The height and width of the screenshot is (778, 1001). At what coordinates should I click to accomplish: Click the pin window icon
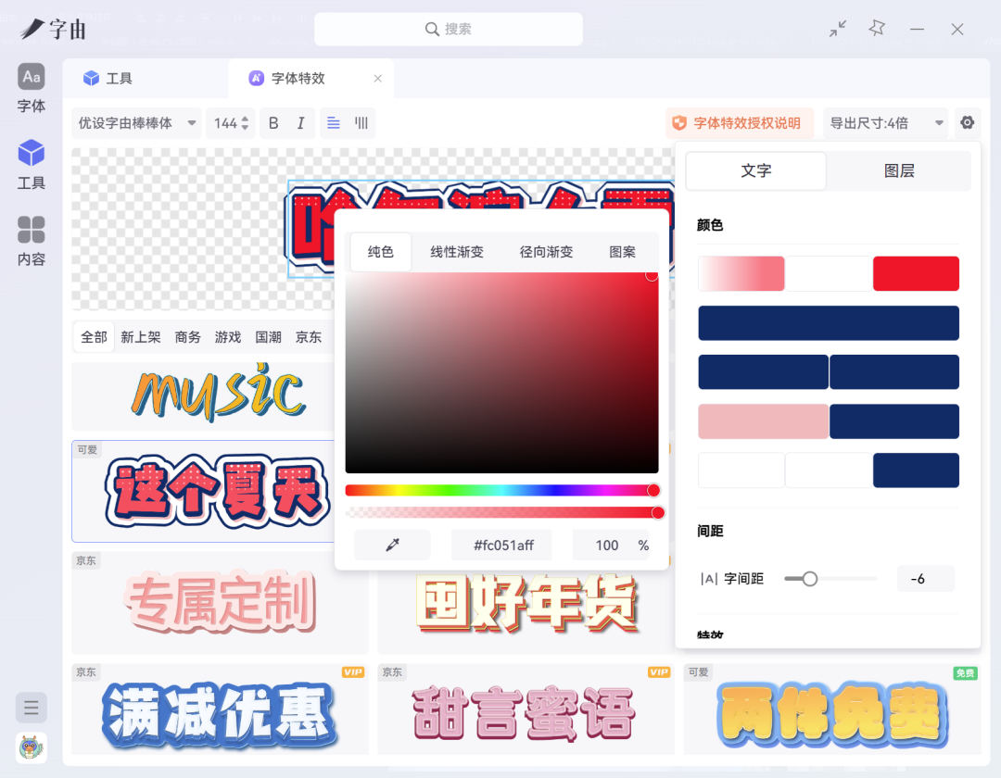coord(877,29)
